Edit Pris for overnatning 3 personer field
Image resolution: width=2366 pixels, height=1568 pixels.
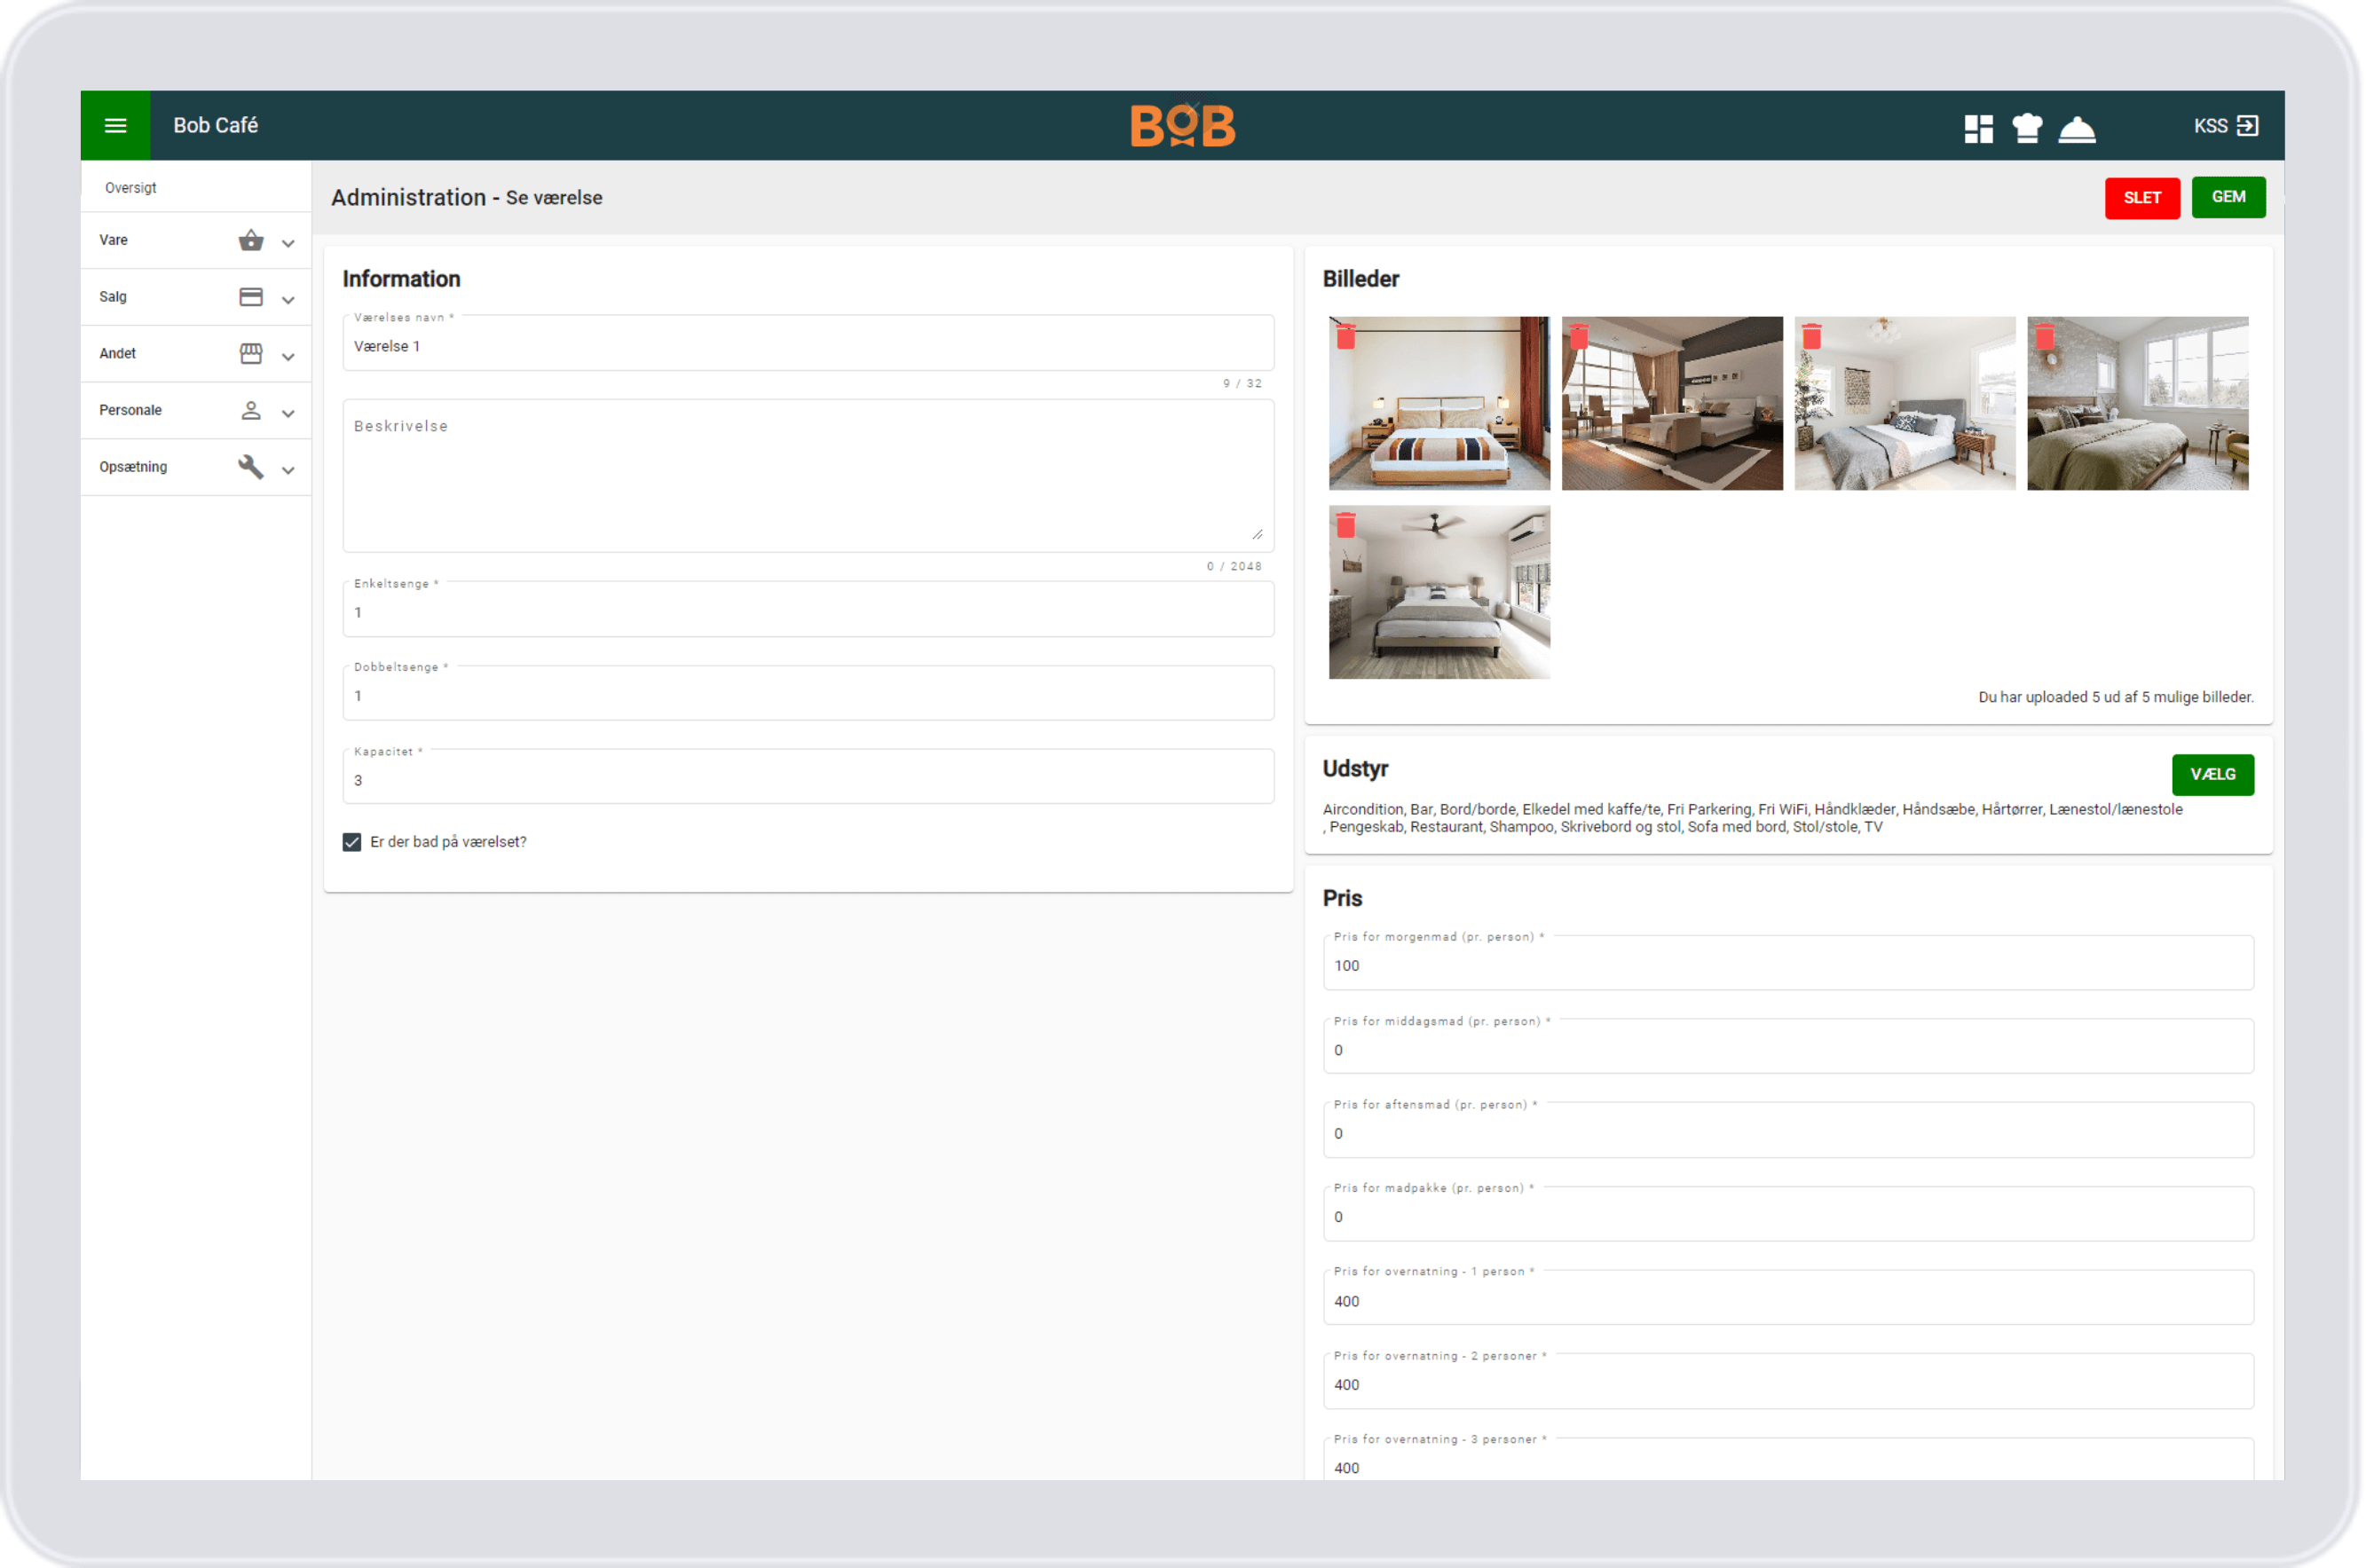click(1788, 1461)
